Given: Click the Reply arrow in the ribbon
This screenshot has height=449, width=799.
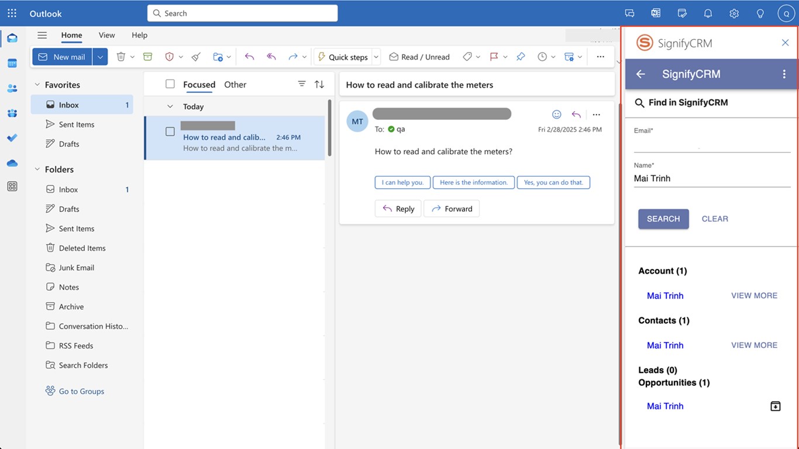Looking at the screenshot, I should coord(250,57).
